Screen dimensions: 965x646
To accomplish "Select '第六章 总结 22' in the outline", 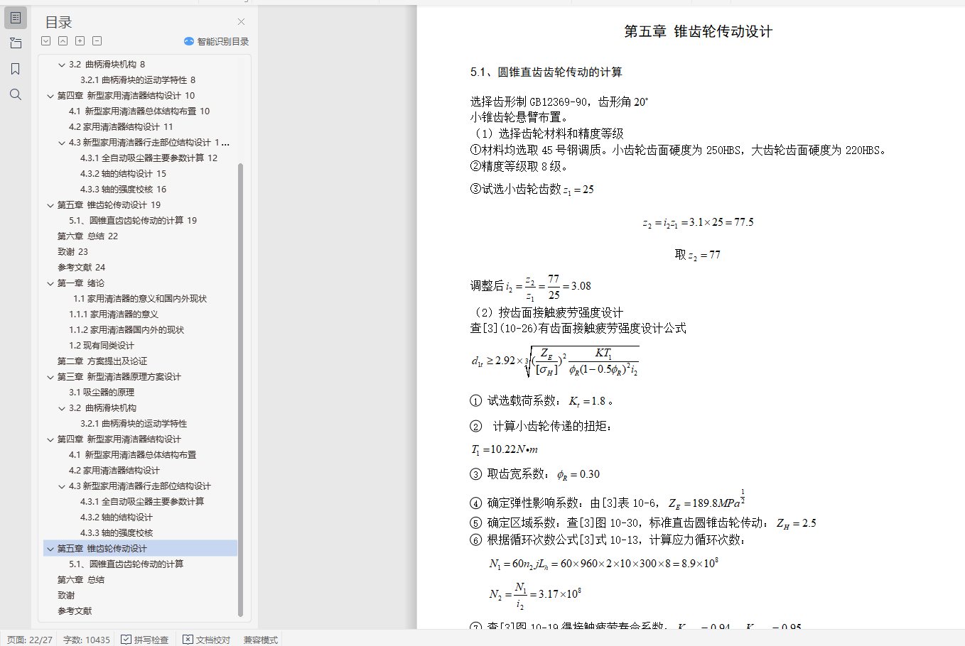I will click(87, 236).
